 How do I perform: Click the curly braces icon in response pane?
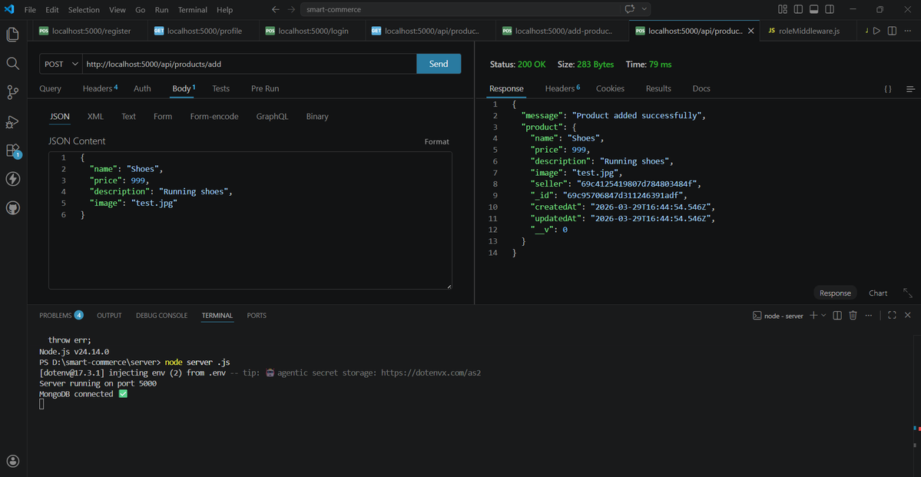888,88
